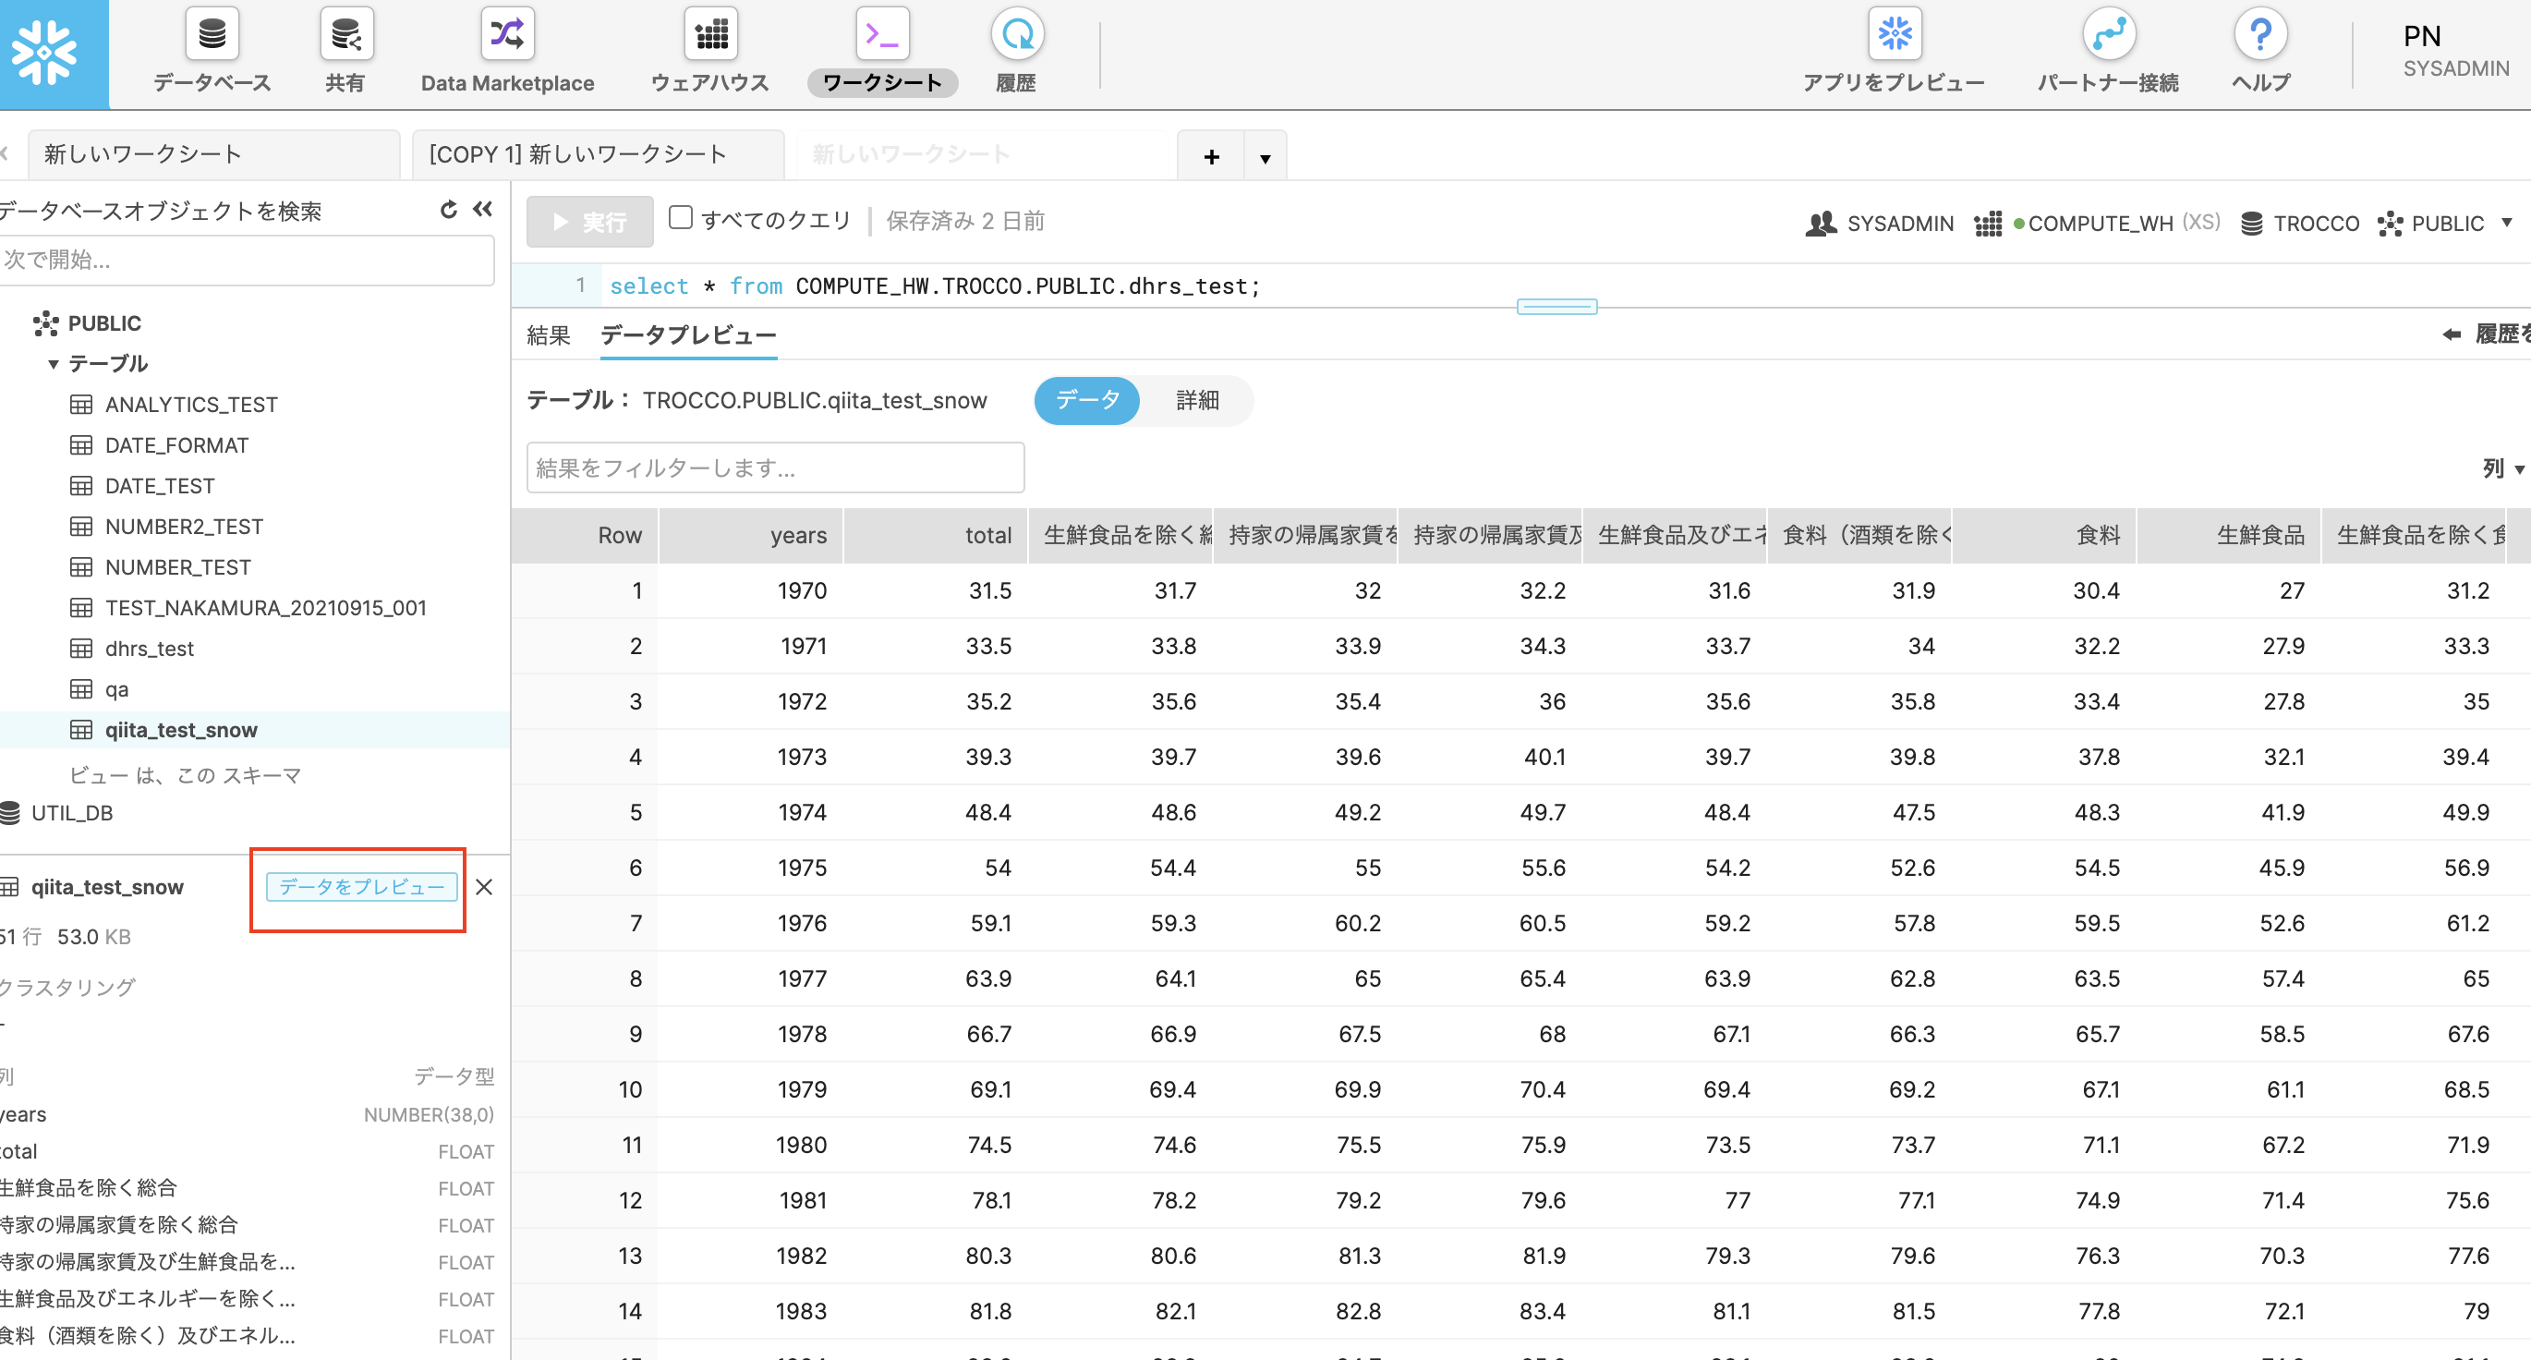Open アプリをプレビュー icon

coord(1894,33)
